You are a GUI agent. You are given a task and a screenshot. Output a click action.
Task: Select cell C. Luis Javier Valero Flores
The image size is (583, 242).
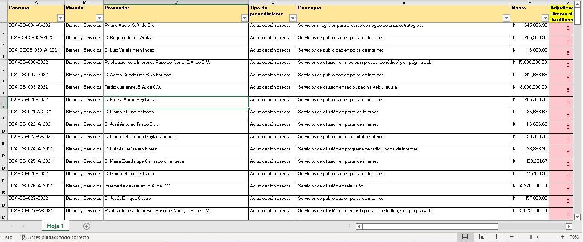coord(176,152)
